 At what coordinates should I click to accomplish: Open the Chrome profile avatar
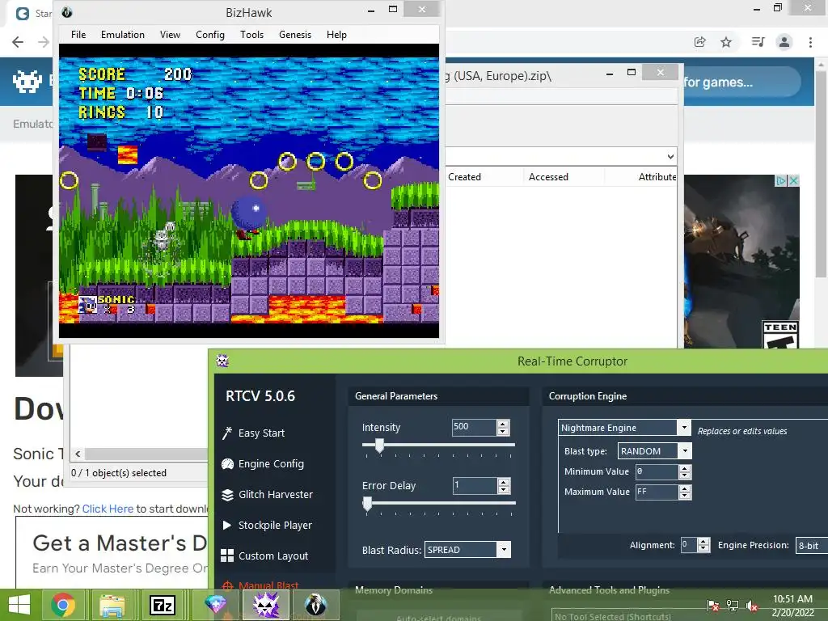[x=784, y=42]
